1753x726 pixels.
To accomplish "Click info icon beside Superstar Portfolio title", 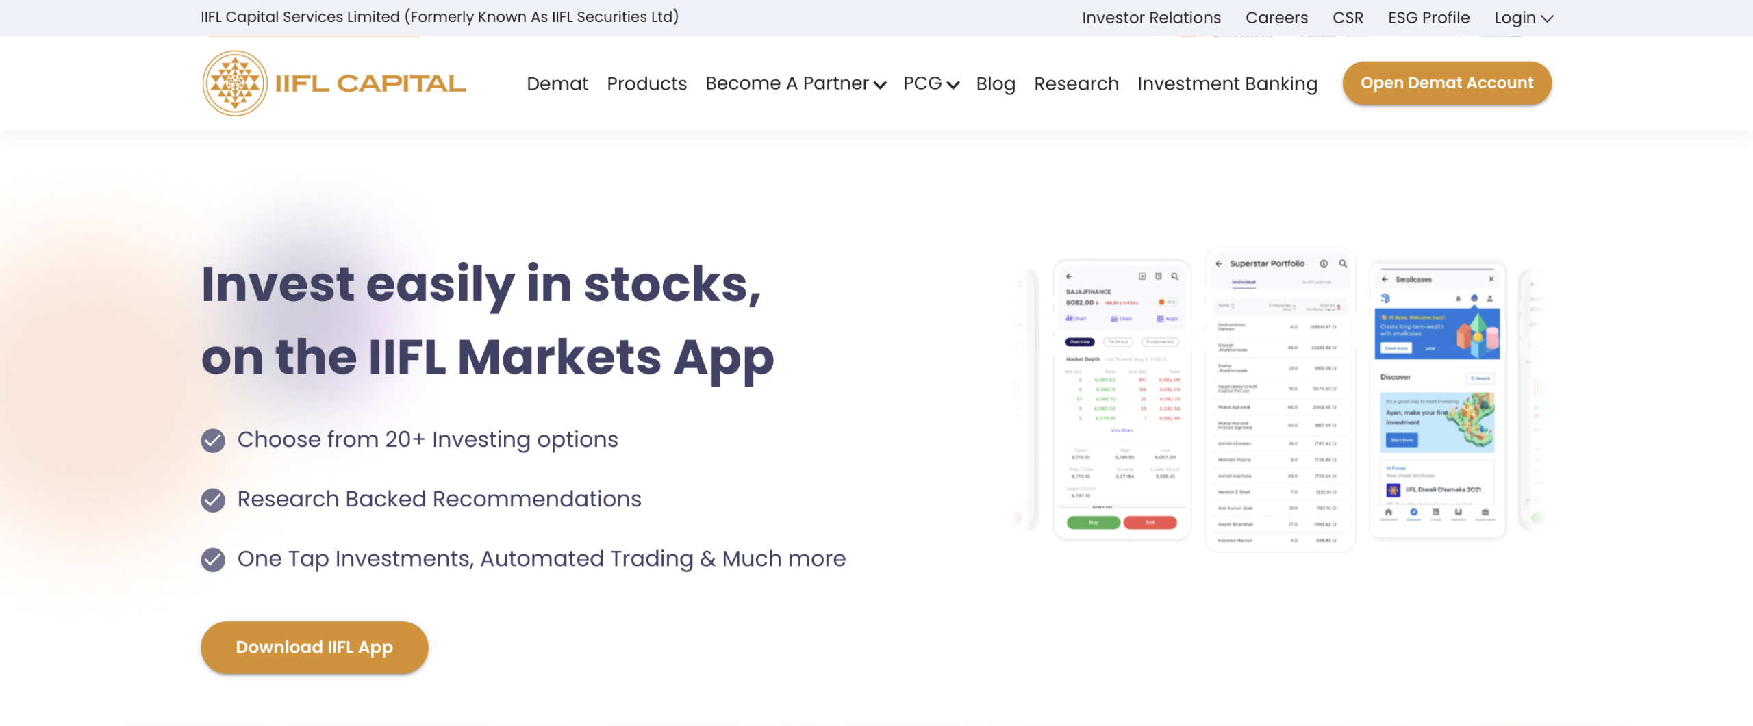I will point(1324,264).
